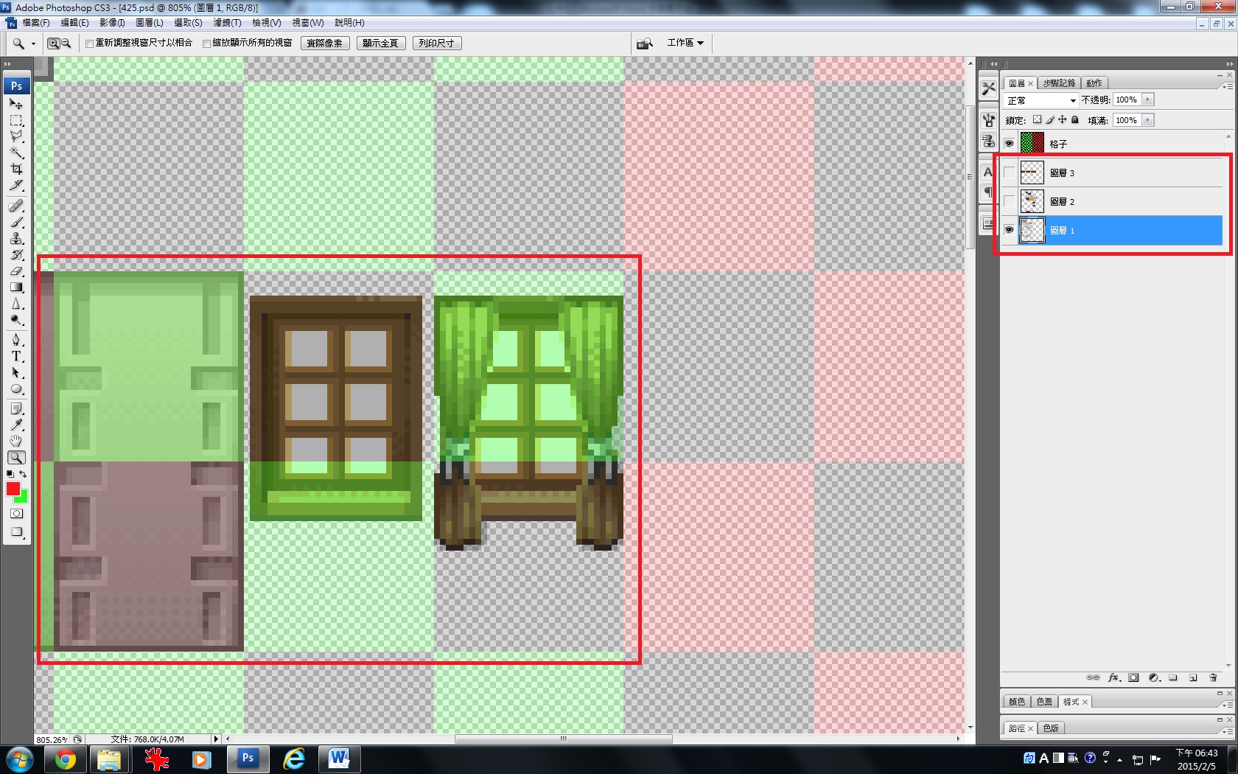The image size is (1238, 774).
Task: Open Layers panel flyout menu
Action: coord(1227,86)
